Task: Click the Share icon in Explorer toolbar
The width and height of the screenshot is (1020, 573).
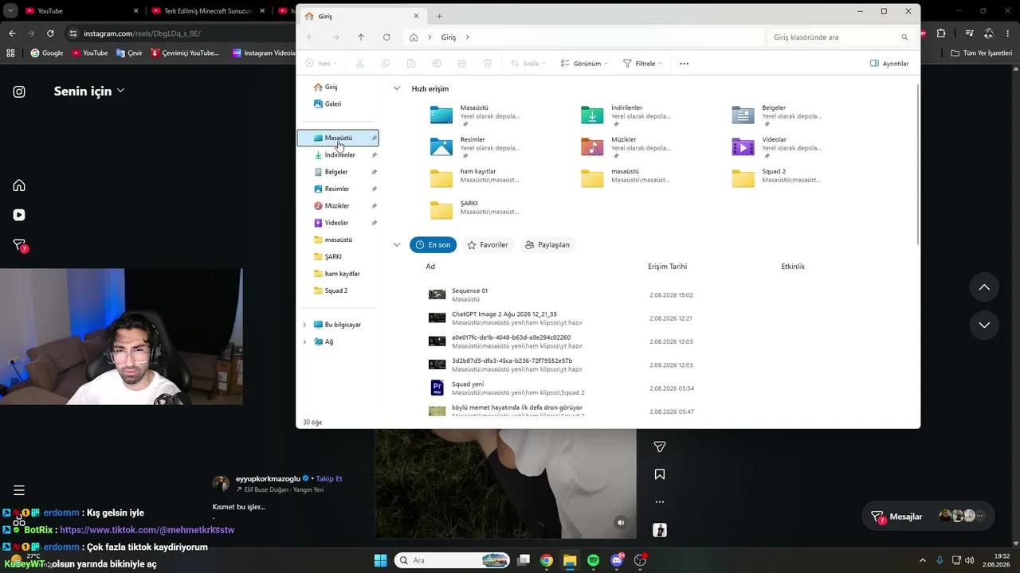Action: click(x=462, y=64)
